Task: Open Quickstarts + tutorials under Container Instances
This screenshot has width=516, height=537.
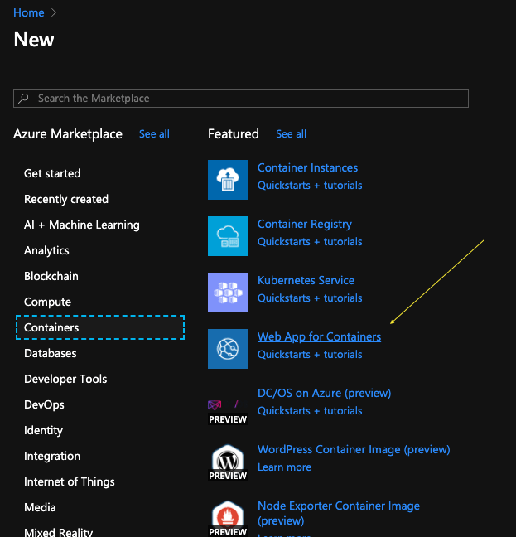Action: coord(310,186)
